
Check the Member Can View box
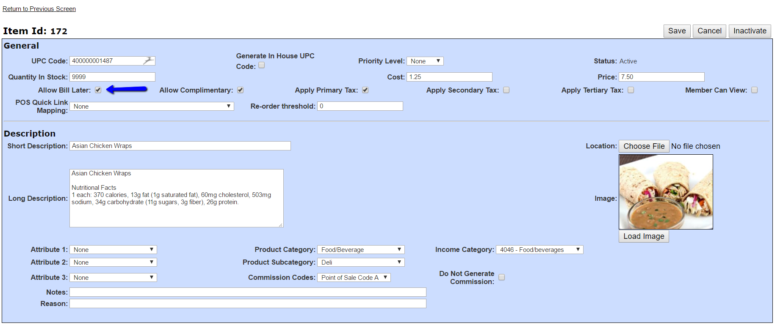pos(754,90)
